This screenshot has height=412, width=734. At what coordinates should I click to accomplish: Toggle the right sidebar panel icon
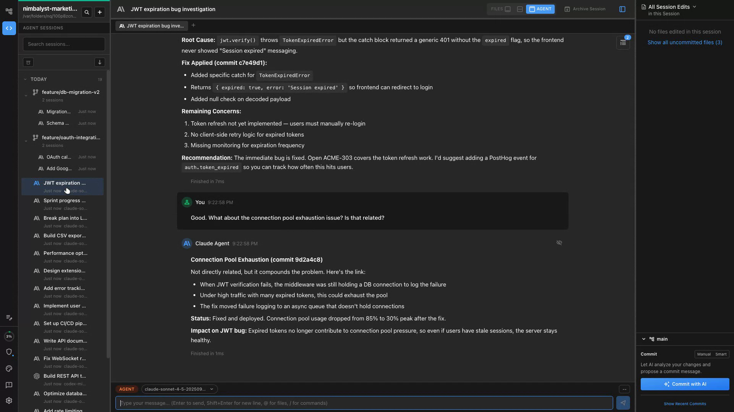click(x=622, y=9)
